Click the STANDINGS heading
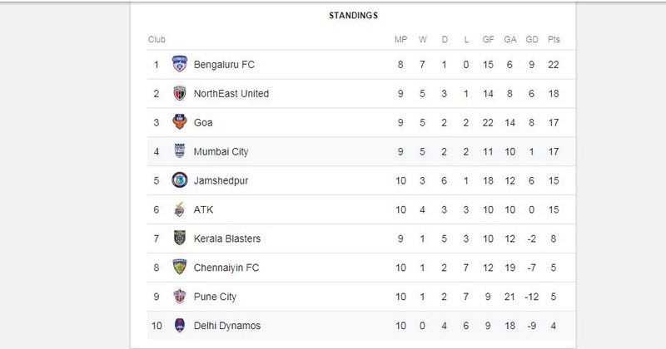Image resolution: width=666 pixels, height=349 pixels. [353, 16]
